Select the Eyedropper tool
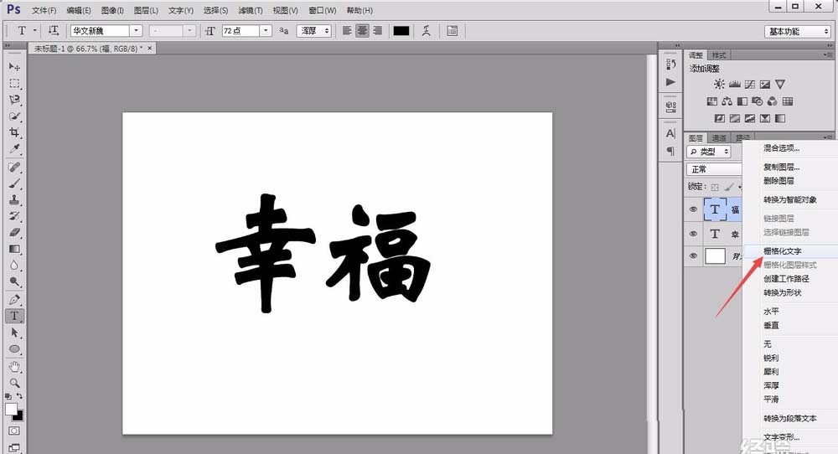The height and width of the screenshot is (454, 838). [x=14, y=149]
